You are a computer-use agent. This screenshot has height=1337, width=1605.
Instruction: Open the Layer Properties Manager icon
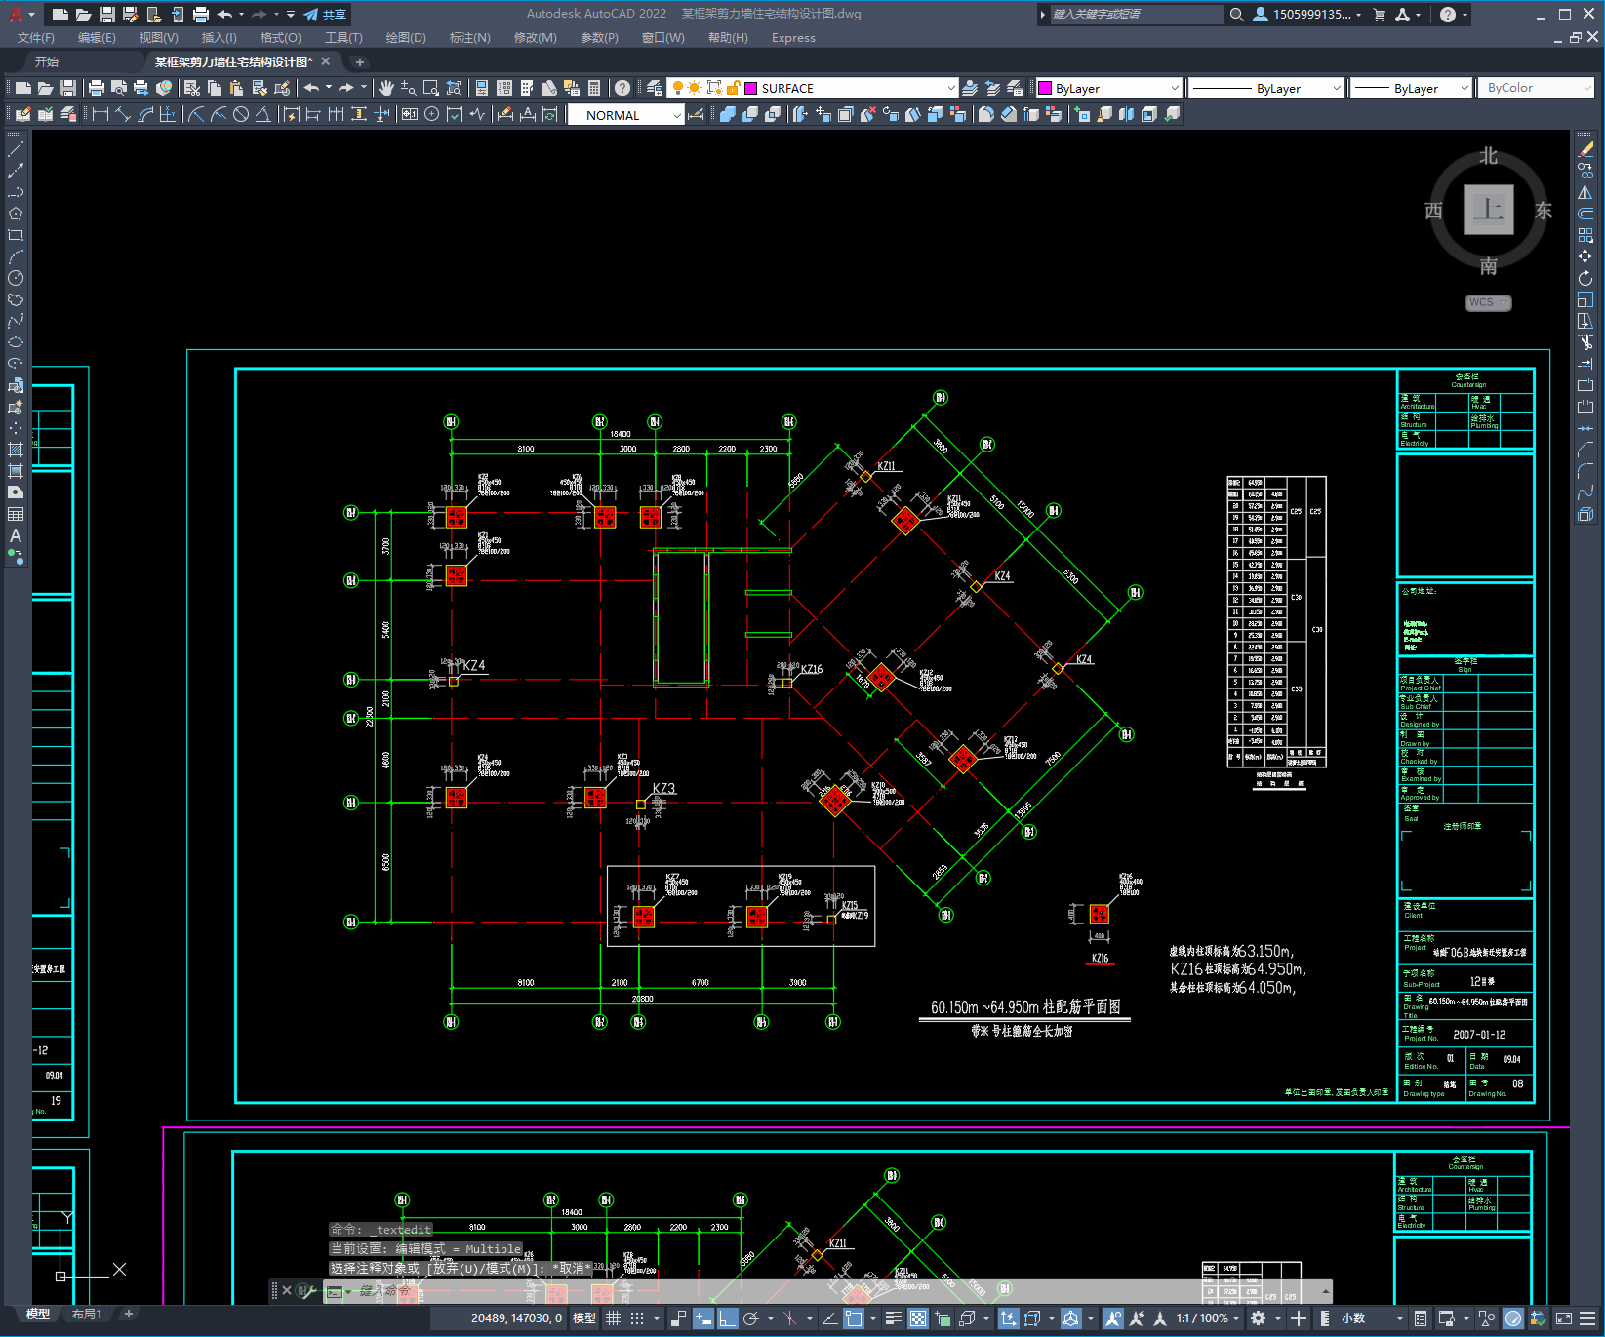[x=654, y=88]
